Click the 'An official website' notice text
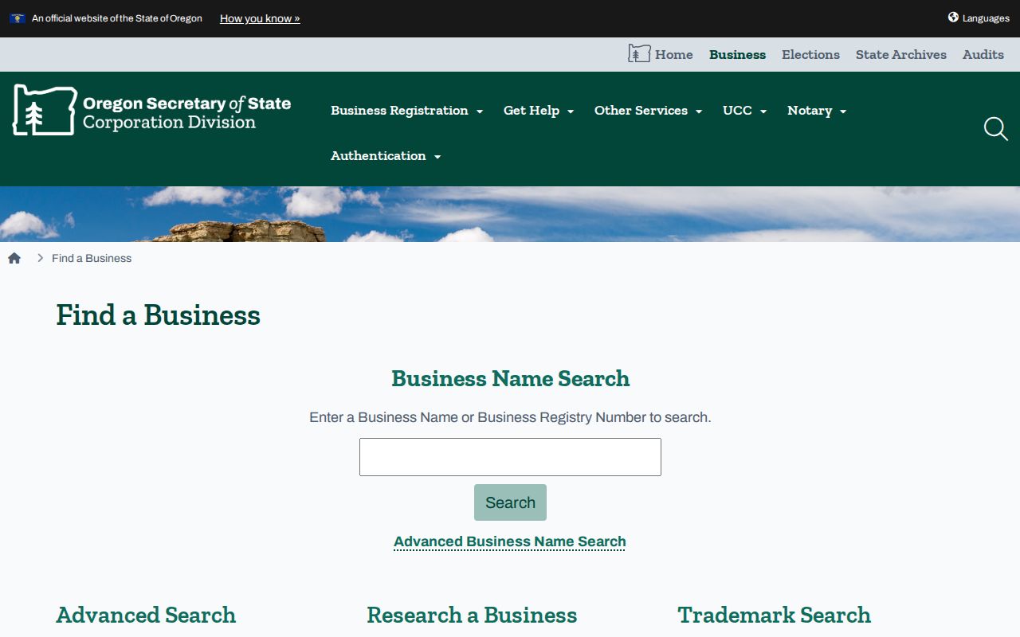 (117, 18)
